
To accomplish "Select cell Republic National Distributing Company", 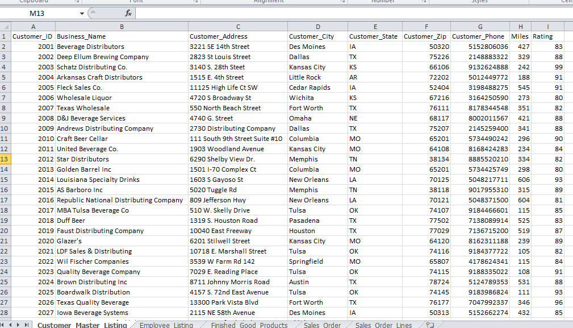I will [x=122, y=200].
